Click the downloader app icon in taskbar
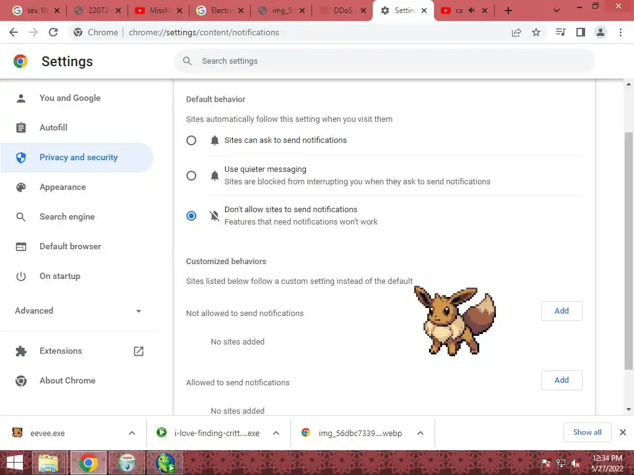The image size is (634, 475). click(x=128, y=463)
